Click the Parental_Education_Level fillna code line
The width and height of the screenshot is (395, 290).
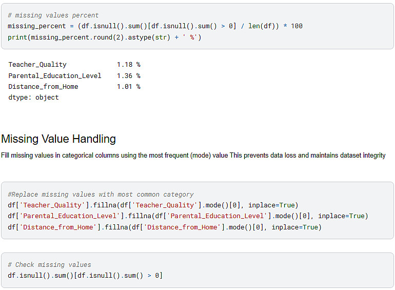tap(188, 216)
